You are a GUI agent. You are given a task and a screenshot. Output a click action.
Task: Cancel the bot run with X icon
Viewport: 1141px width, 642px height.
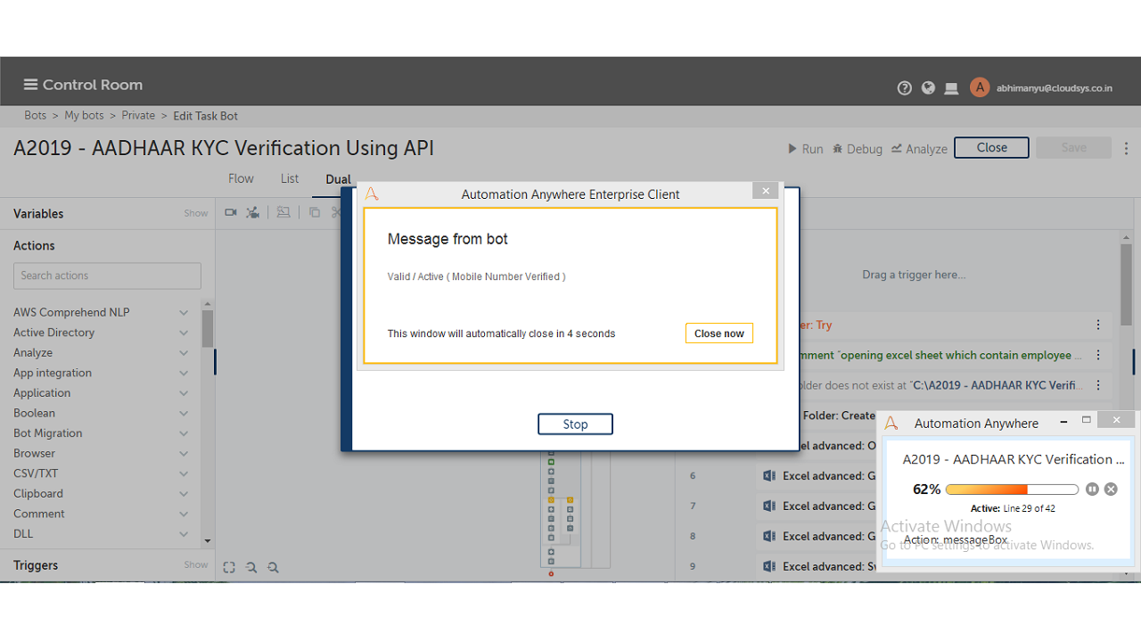1111,489
